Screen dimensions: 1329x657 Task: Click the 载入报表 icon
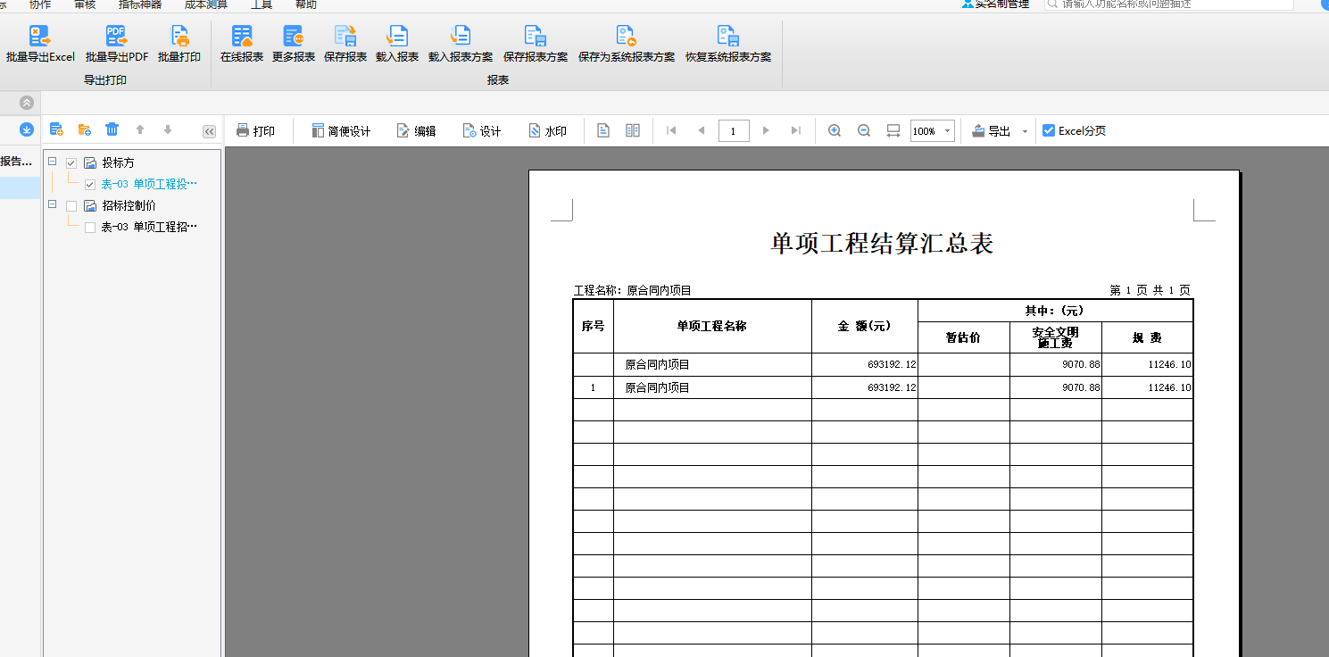[x=397, y=36]
